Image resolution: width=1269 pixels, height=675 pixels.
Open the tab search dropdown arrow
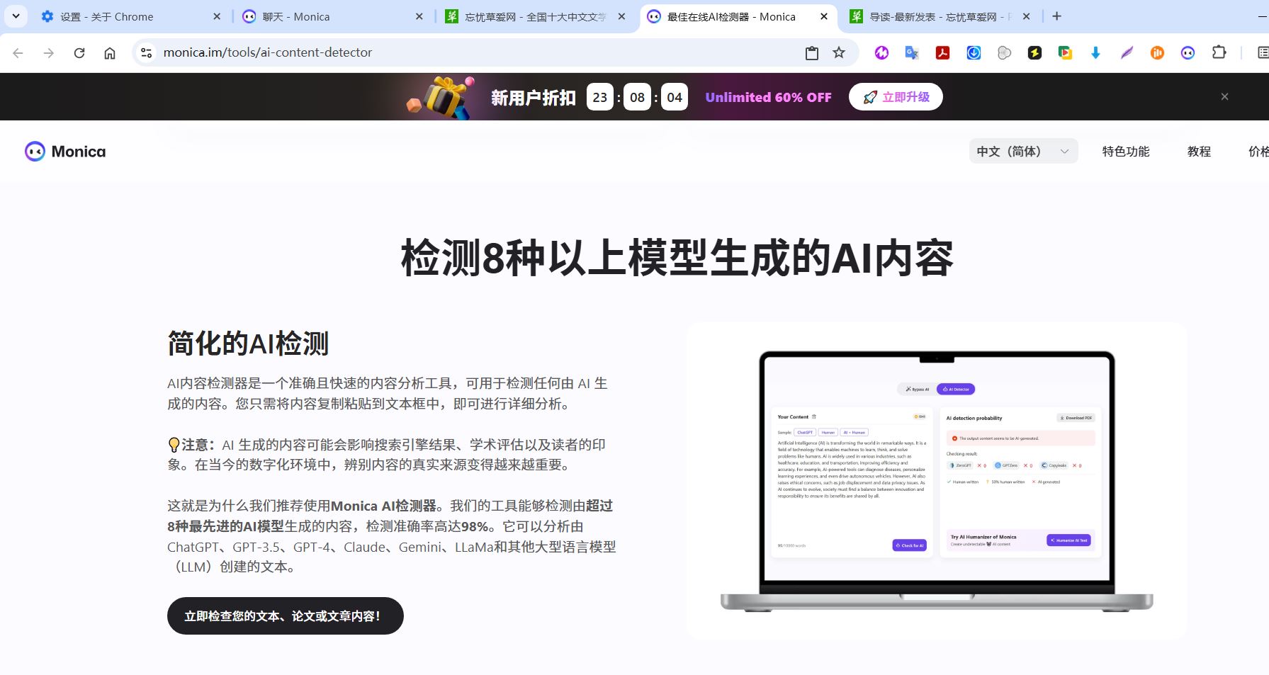click(16, 16)
